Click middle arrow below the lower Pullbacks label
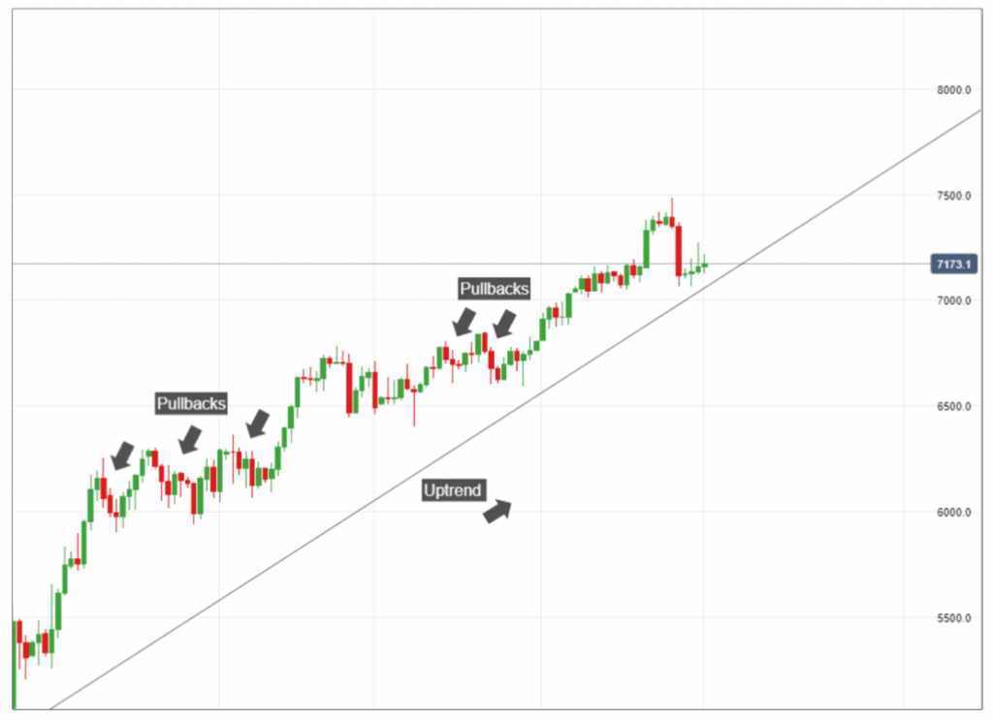Image resolution: width=993 pixels, height=721 pixels. coord(190,440)
